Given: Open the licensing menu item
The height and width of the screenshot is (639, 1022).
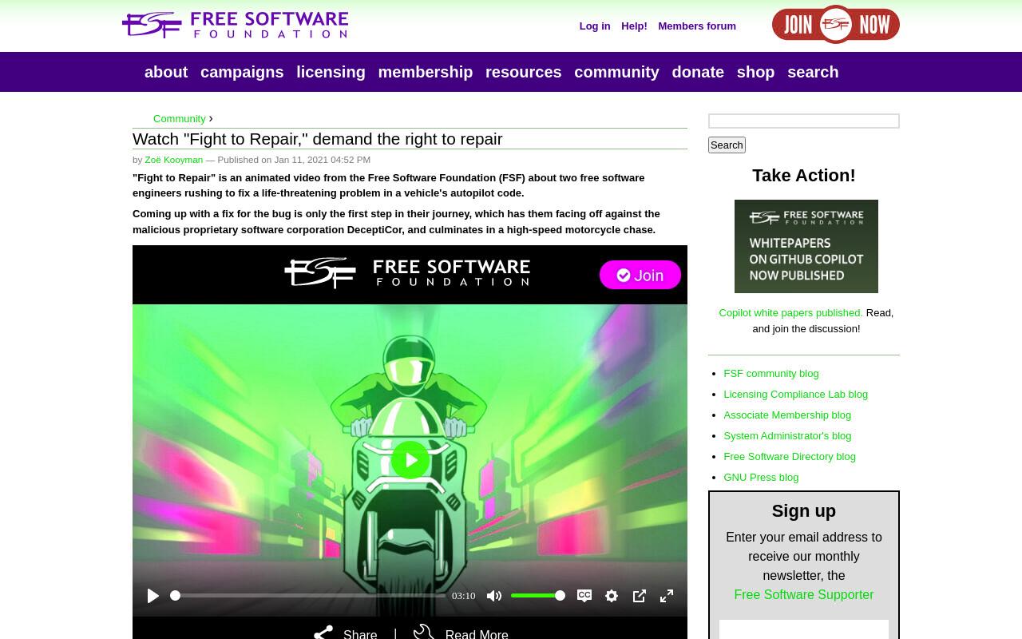Looking at the screenshot, I should coord(331,72).
